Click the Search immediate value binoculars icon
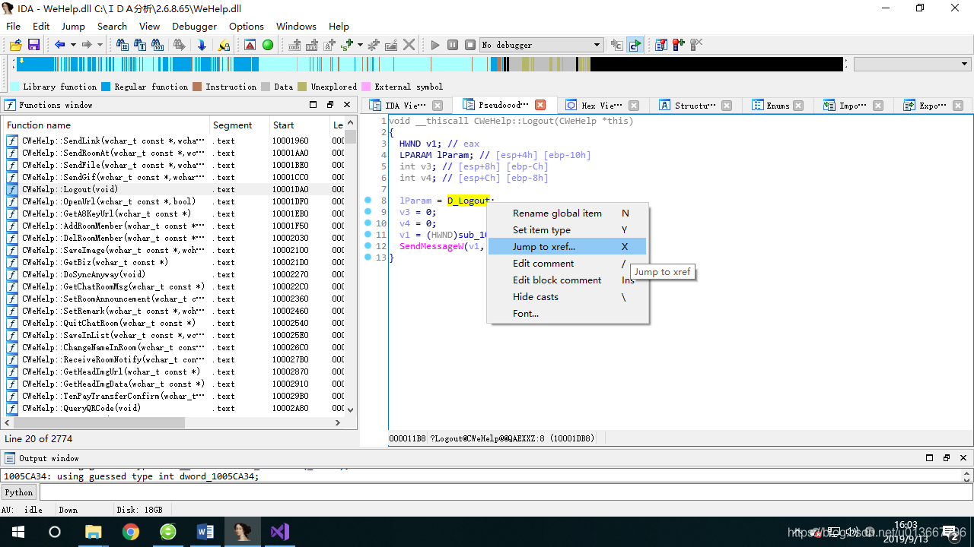The width and height of the screenshot is (974, 547). coord(123,45)
